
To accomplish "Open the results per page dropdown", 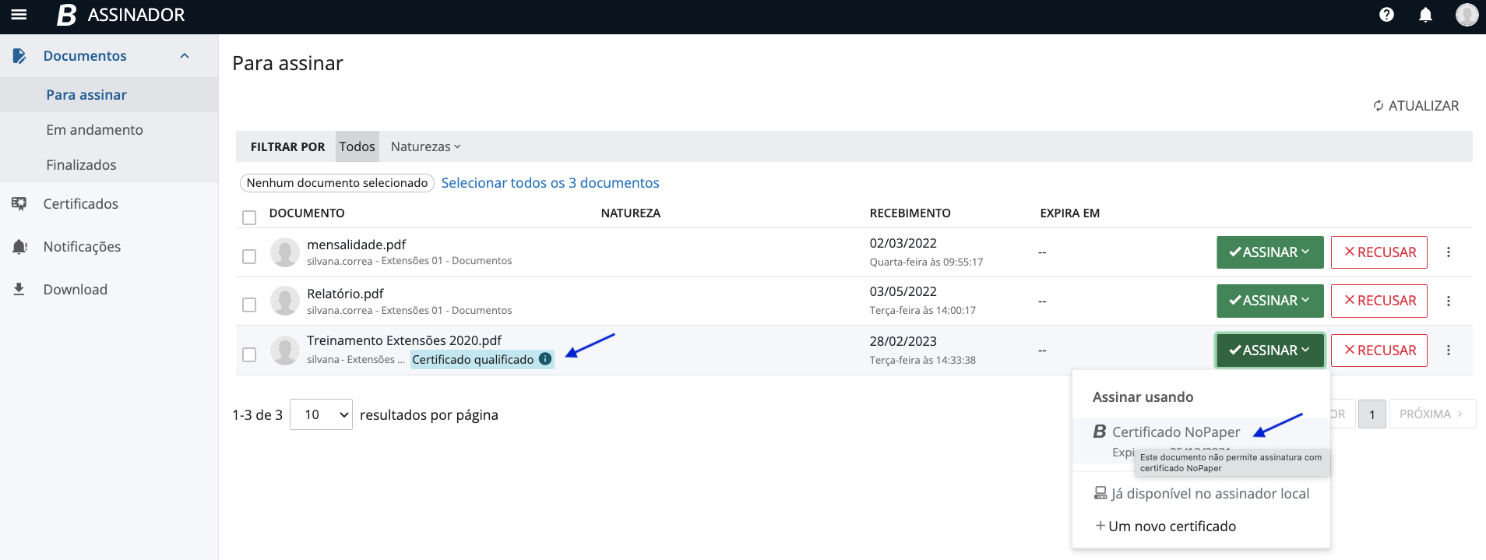I will pyautogui.click(x=321, y=414).
